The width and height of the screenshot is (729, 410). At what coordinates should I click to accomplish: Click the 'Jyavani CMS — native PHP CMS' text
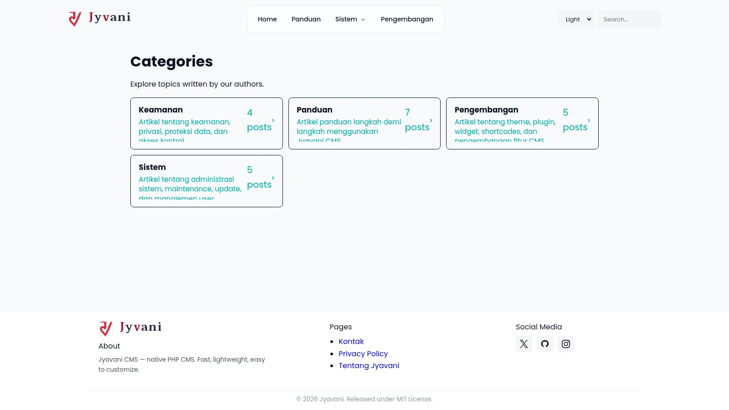tap(182, 364)
